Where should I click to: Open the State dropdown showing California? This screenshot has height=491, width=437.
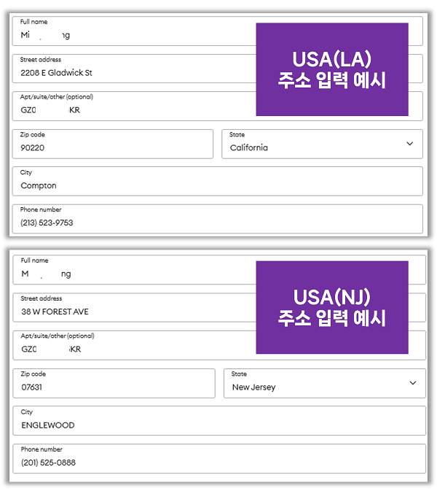click(321, 144)
